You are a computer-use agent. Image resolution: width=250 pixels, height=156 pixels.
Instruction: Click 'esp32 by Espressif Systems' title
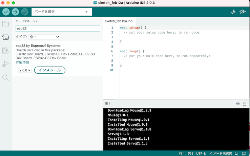pyautogui.click(x=38, y=46)
